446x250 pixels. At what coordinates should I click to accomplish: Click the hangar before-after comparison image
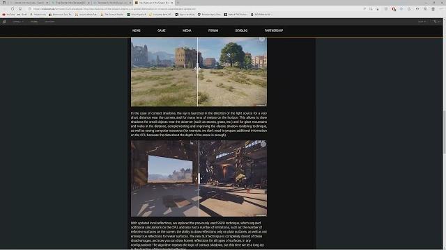tap(199, 178)
